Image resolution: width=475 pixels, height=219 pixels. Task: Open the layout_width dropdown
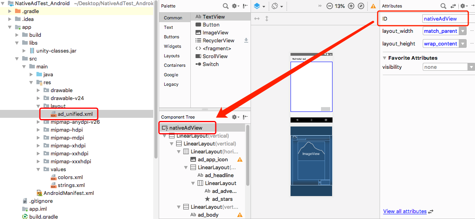point(462,31)
